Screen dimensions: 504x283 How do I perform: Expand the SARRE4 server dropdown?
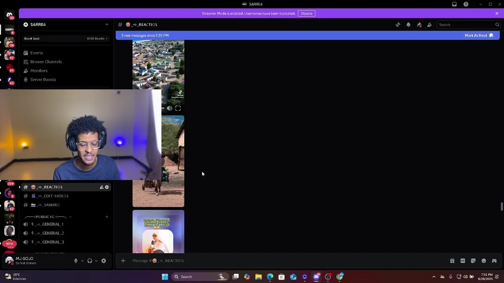point(107,24)
